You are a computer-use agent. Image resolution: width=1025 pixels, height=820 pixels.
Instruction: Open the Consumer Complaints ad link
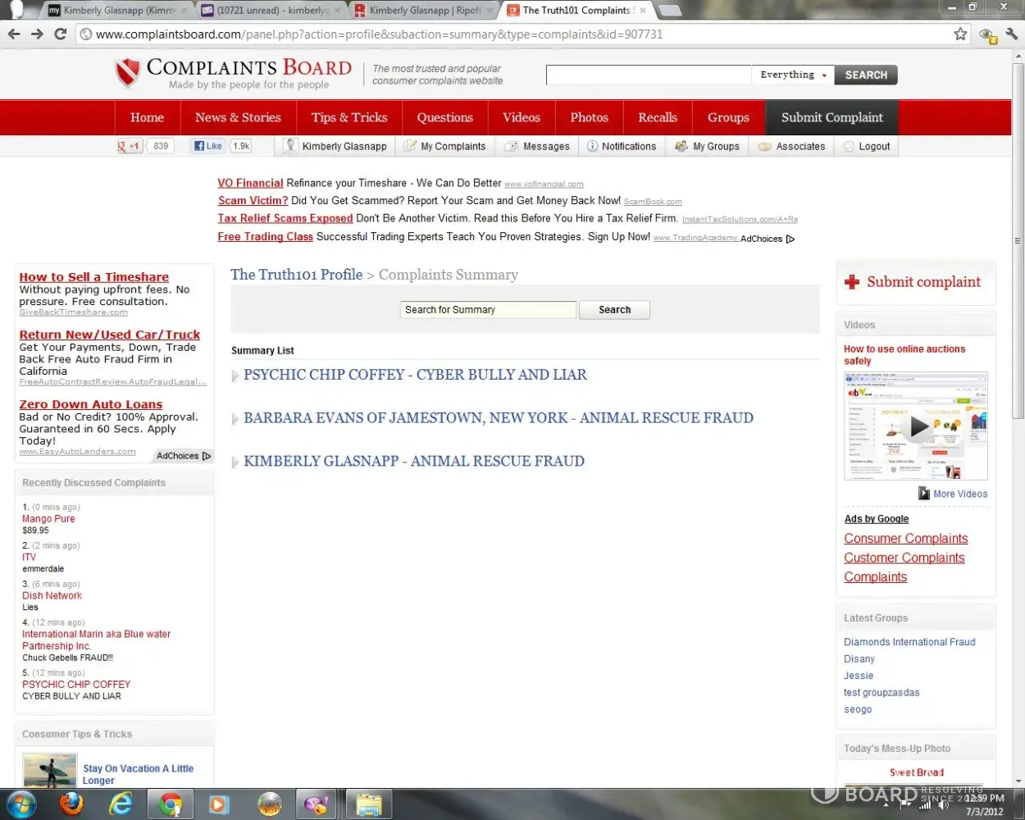tap(906, 539)
